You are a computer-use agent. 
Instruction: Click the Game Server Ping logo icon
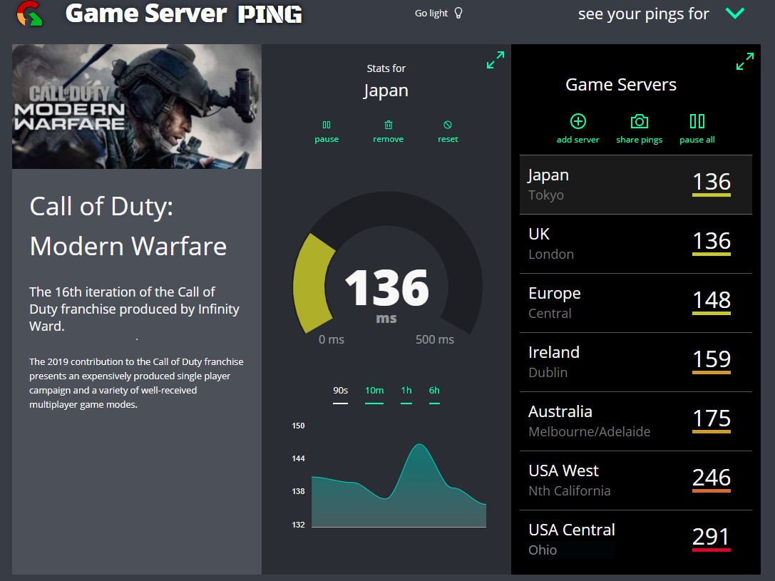coord(29,14)
